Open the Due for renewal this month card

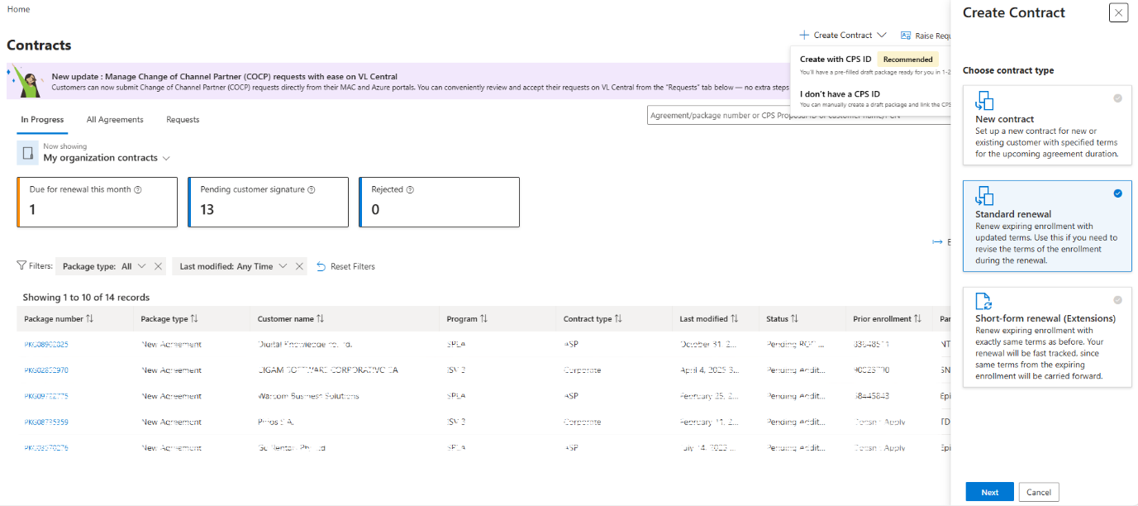click(x=97, y=202)
